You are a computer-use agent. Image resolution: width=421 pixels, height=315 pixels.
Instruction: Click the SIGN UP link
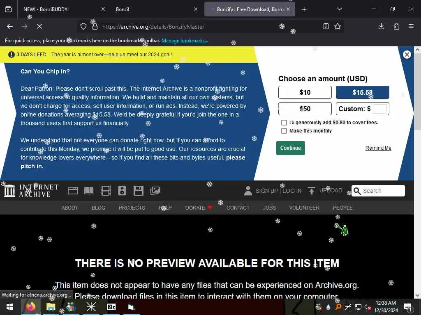tap(266, 191)
